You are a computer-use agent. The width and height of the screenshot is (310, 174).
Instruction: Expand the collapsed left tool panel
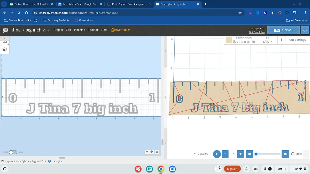pyautogui.click(x=4, y=38)
